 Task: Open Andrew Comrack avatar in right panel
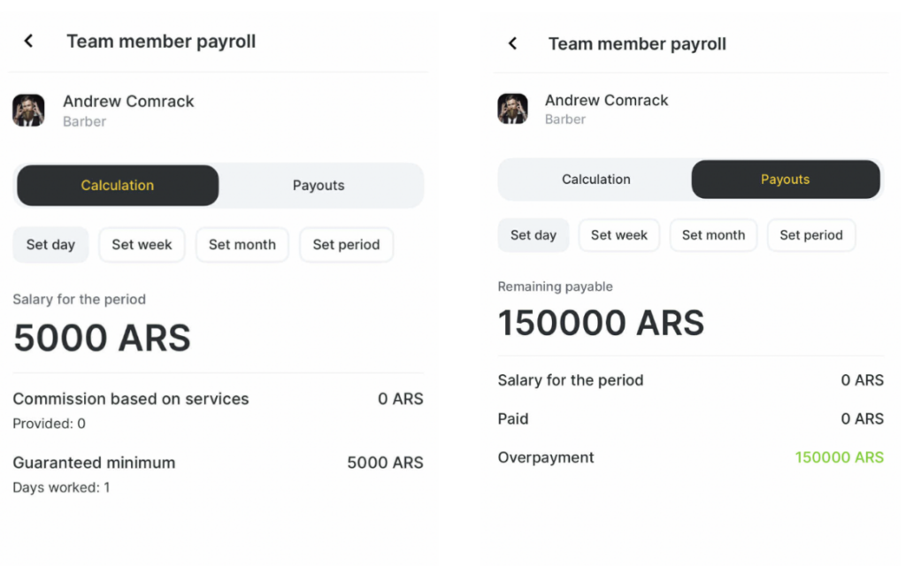pyautogui.click(x=512, y=109)
